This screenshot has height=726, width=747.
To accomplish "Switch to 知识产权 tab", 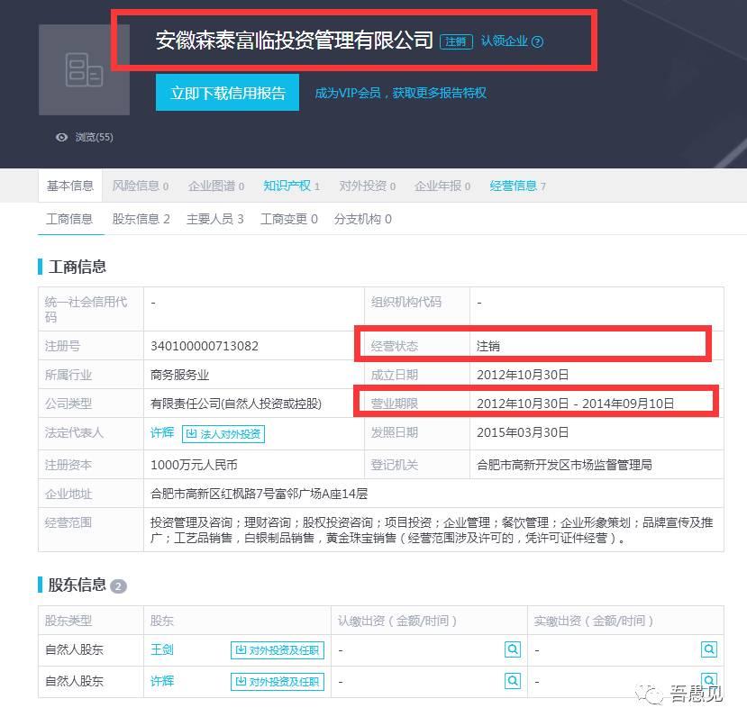I will coord(291,186).
